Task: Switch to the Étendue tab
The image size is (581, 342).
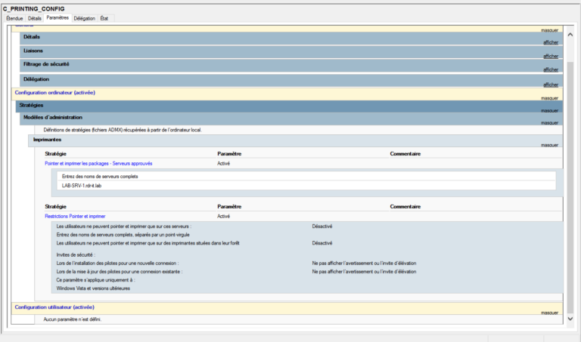Action: 14,18
